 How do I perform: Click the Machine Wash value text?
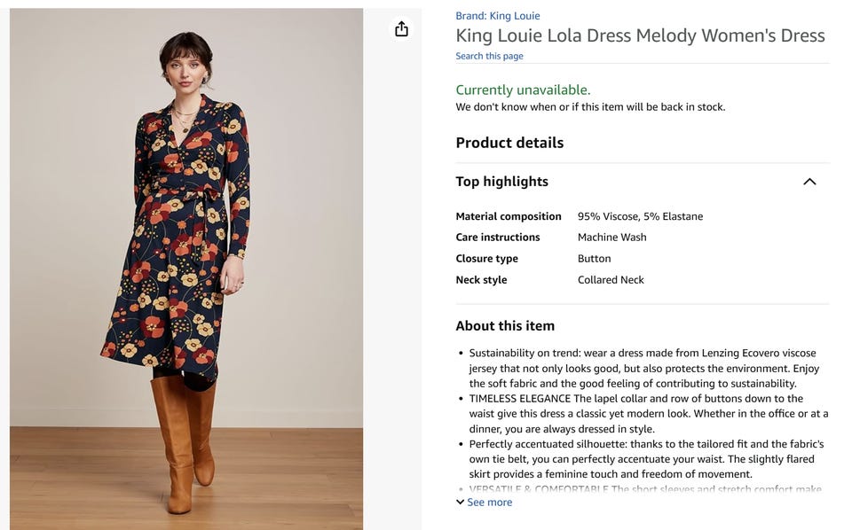(x=611, y=238)
